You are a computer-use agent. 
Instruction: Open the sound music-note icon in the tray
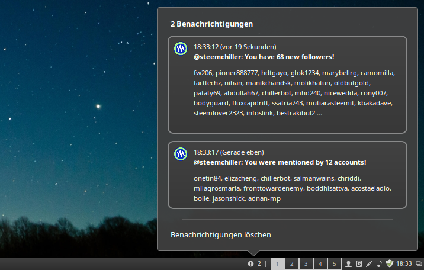click(x=380, y=264)
